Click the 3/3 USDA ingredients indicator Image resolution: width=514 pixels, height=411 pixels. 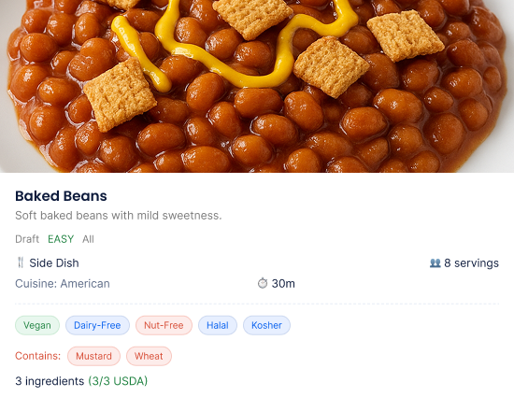tap(118, 381)
